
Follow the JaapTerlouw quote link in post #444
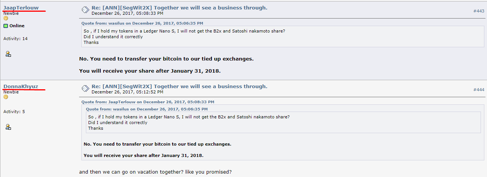(148, 102)
